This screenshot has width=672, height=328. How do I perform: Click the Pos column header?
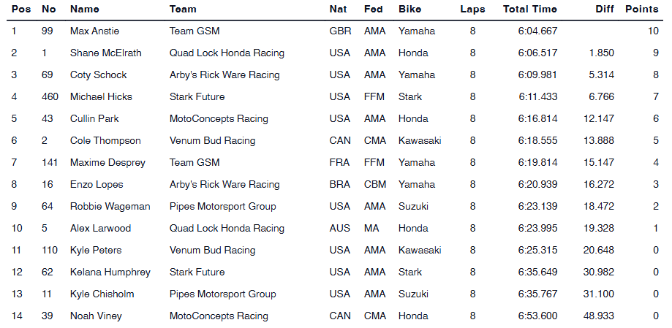tap(20, 9)
